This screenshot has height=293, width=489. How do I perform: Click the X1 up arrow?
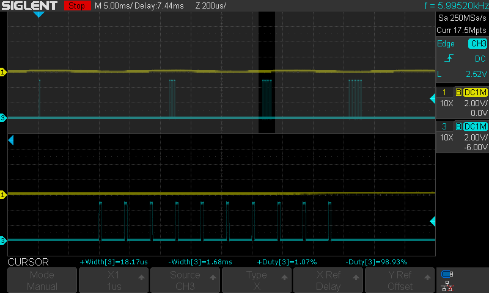(141, 277)
